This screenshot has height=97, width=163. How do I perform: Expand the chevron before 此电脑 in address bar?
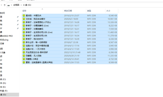click(11, 5)
